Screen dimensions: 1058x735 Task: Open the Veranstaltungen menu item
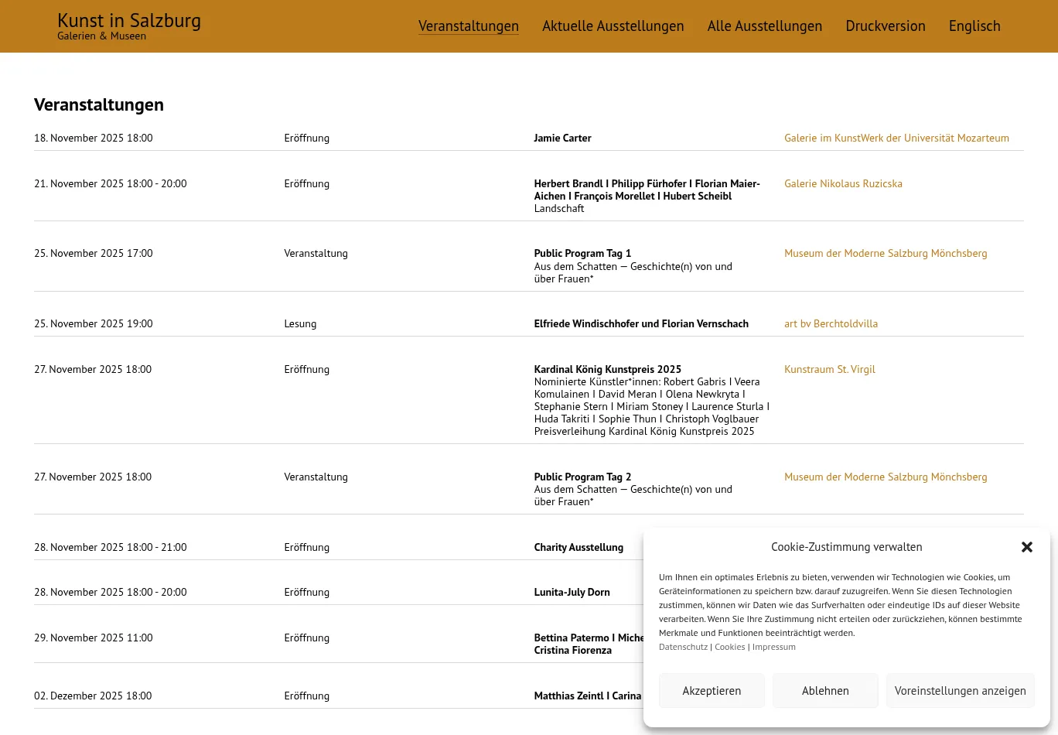pyautogui.click(x=468, y=26)
